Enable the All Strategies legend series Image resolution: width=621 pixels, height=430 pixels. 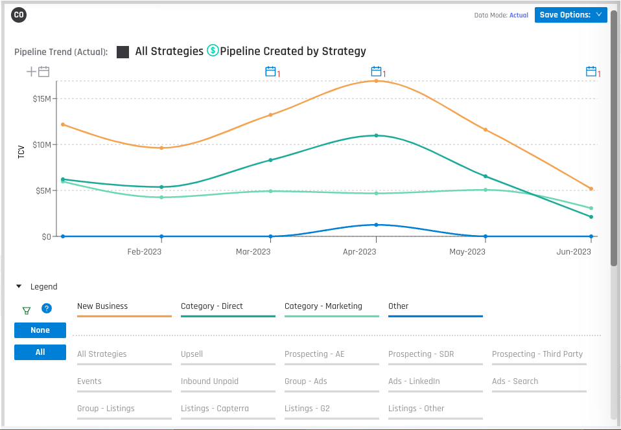coord(124,357)
